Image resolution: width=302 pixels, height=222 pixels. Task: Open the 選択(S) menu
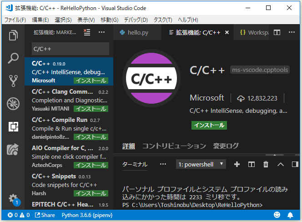point(63,20)
